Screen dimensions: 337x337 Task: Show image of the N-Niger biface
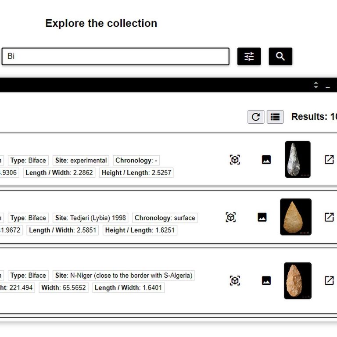(266, 280)
